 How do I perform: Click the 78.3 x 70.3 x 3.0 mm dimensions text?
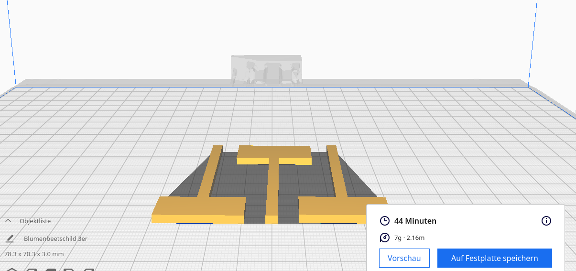coord(34,254)
